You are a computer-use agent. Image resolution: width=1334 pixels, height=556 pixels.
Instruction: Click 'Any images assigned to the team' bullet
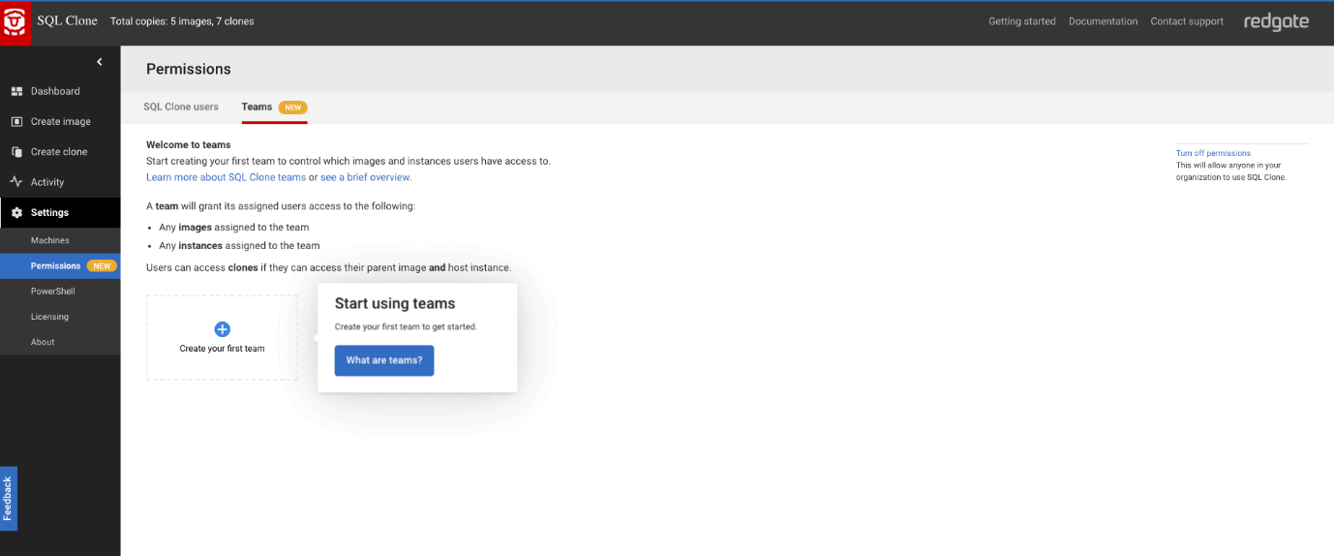click(x=234, y=228)
